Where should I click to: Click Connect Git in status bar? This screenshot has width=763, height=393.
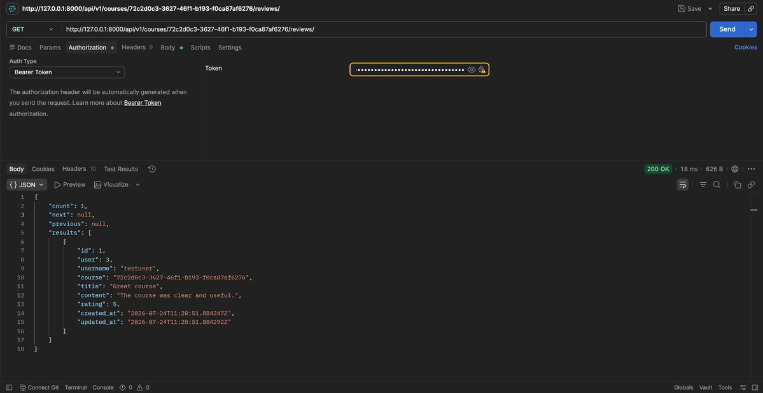point(39,387)
